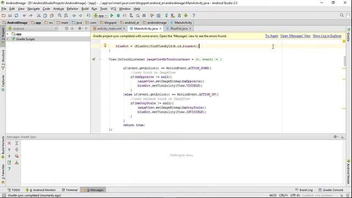Click the Debug app bug icon
Viewport: 352px width, 198px height.
click(118, 15)
